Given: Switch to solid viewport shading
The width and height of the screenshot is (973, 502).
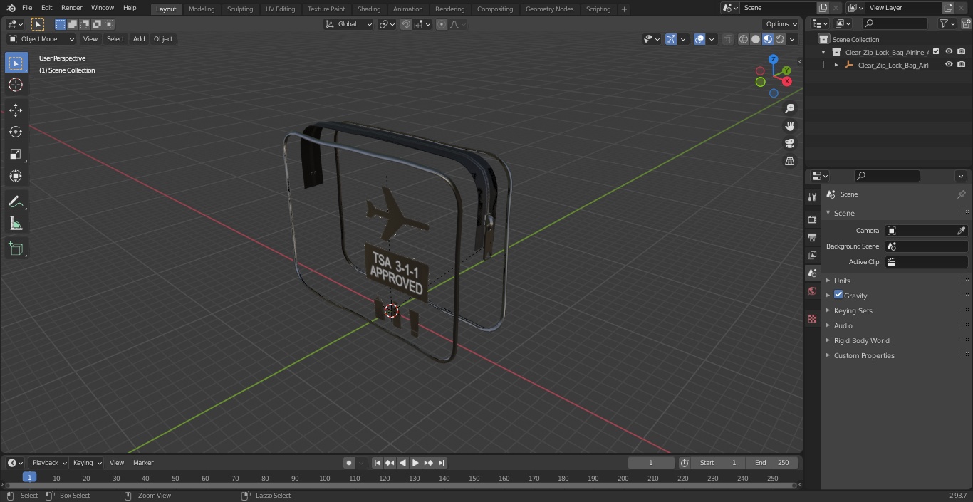Looking at the screenshot, I should click(x=756, y=39).
